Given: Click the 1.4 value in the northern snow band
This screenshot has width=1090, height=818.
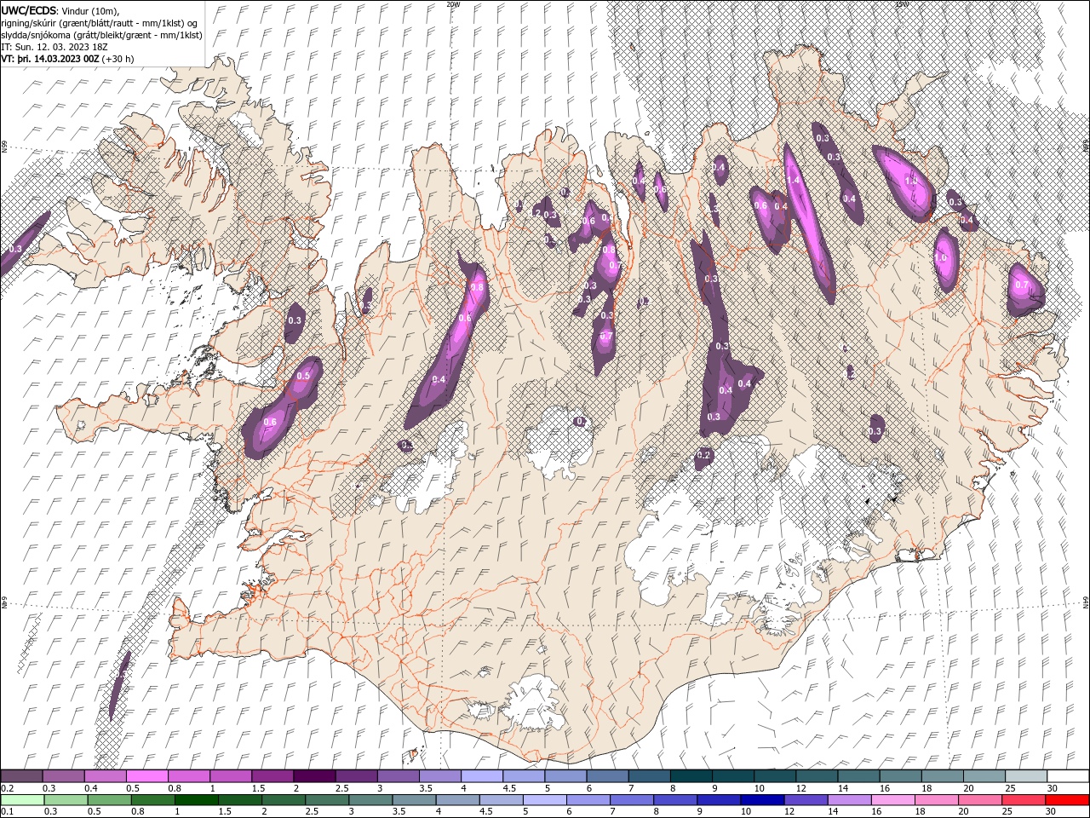Looking at the screenshot, I should coord(794,180).
